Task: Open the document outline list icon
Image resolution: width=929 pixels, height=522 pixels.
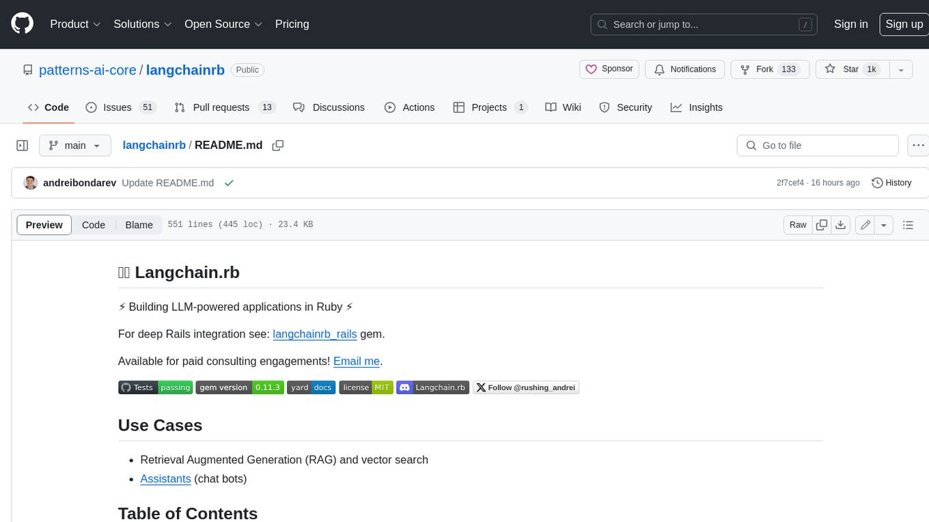Action: [908, 225]
